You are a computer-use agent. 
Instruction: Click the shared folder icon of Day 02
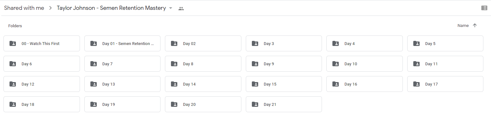click(x=174, y=43)
